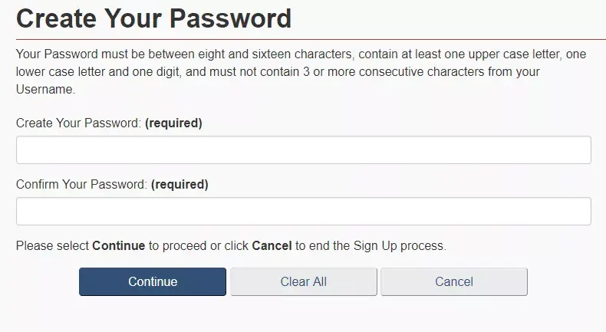The image size is (606, 332).
Task: Focus the Confirm Your Password input field
Action: tap(303, 212)
